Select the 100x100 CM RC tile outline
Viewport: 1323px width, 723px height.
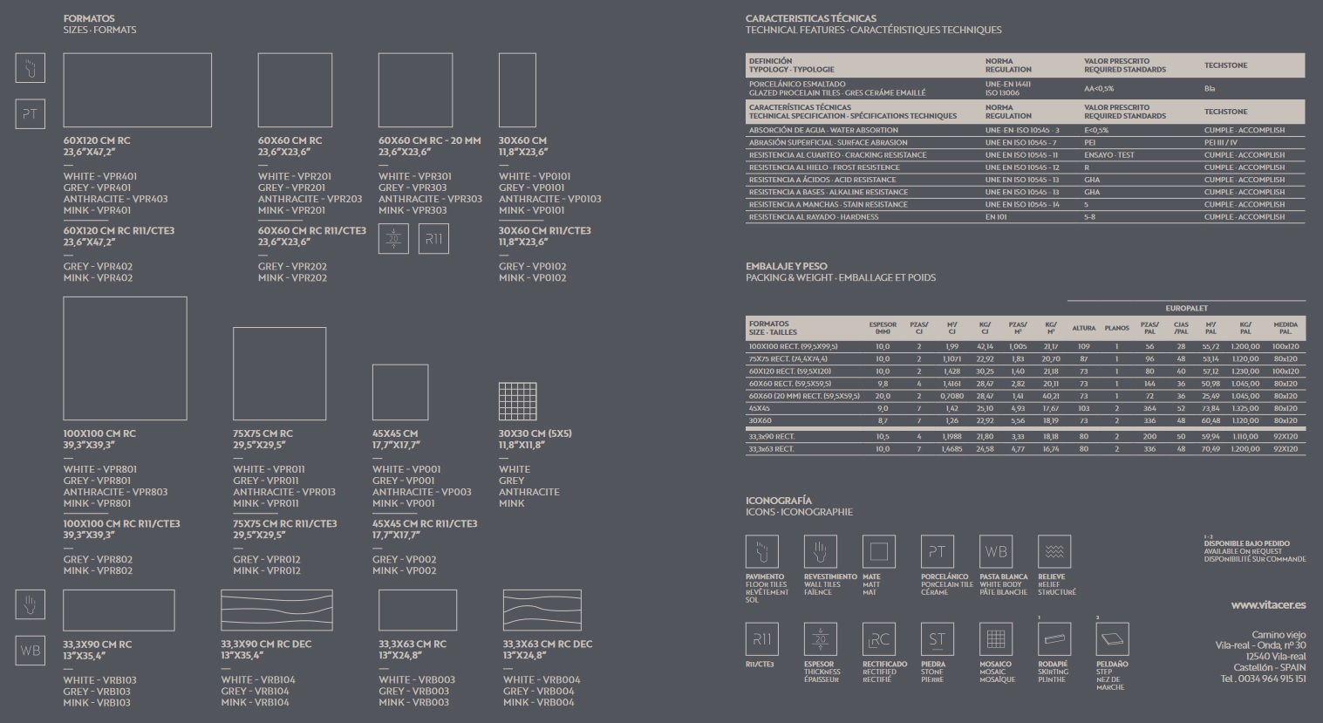click(125, 358)
